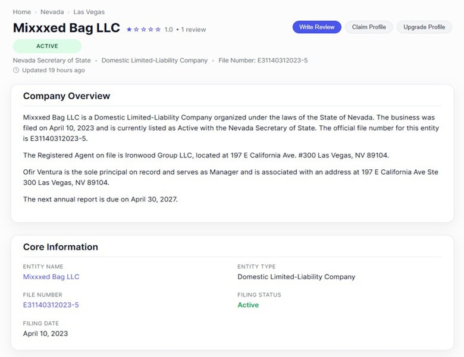This screenshot has width=464, height=357.
Task: Open the Las Vegas breadcrumb link
Action: click(x=89, y=12)
